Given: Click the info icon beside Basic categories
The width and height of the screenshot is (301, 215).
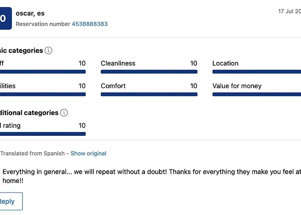Looking at the screenshot, I should tap(49, 51).
